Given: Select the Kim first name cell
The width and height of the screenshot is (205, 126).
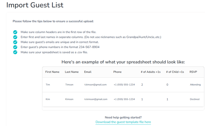Looking at the screenshot, I should (x=48, y=99).
